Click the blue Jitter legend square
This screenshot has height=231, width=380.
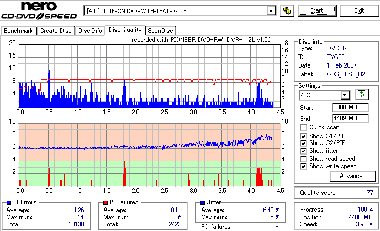pyautogui.click(x=203, y=203)
